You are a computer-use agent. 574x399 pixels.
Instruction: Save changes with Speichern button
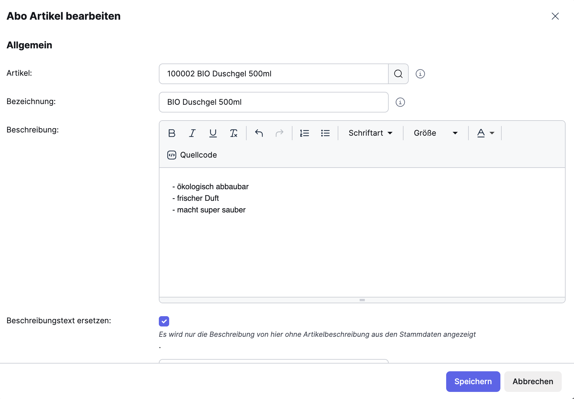pyautogui.click(x=473, y=382)
